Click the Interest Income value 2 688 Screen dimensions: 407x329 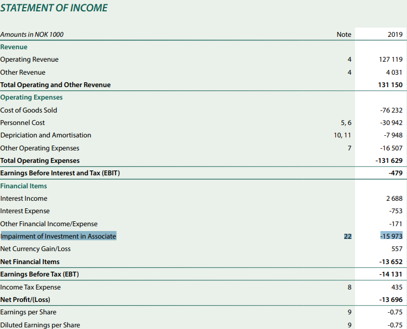395,199
